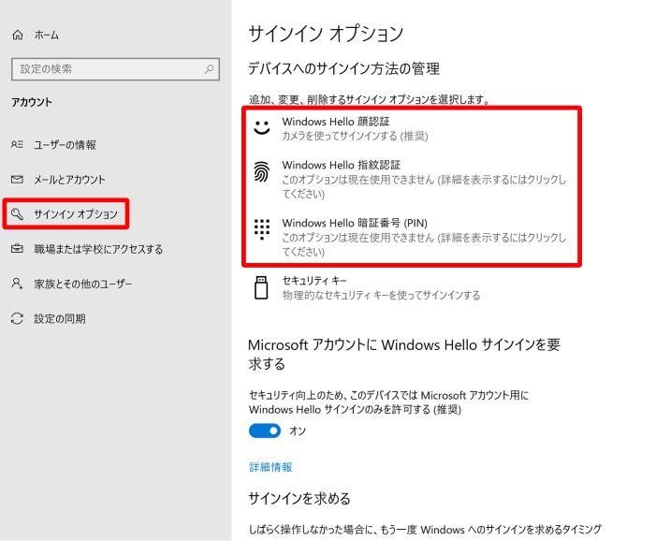Click the person icon beside ユーザーの情報
Image resolution: width=655 pixels, height=541 pixels.
click(x=17, y=145)
